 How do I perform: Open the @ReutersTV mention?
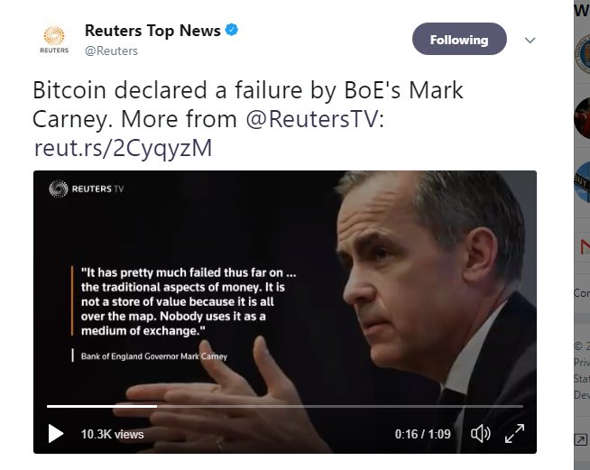pyautogui.click(x=315, y=119)
